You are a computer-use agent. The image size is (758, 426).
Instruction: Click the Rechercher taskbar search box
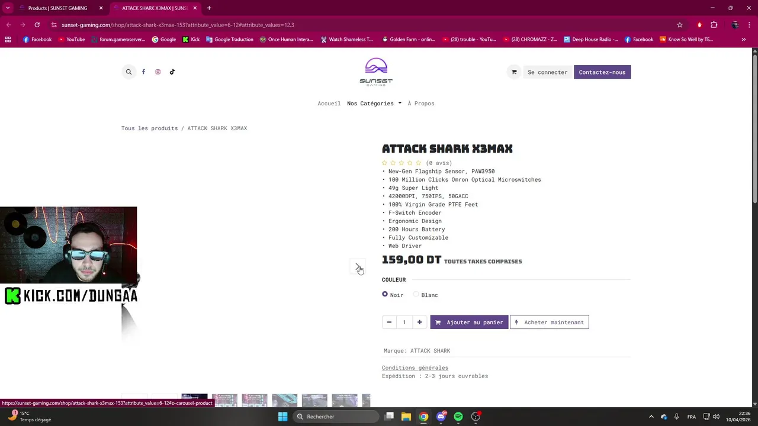click(336, 417)
